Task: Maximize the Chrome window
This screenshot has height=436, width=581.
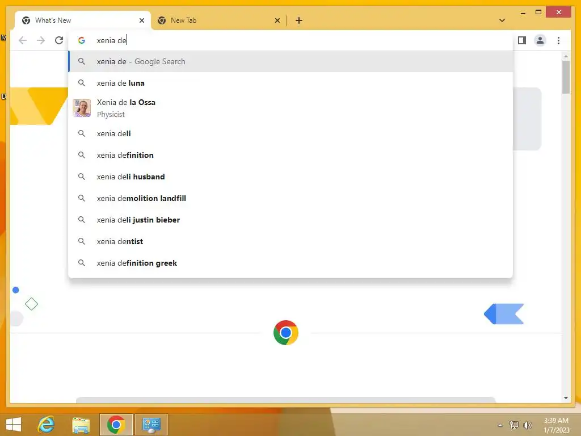Action: point(538,12)
